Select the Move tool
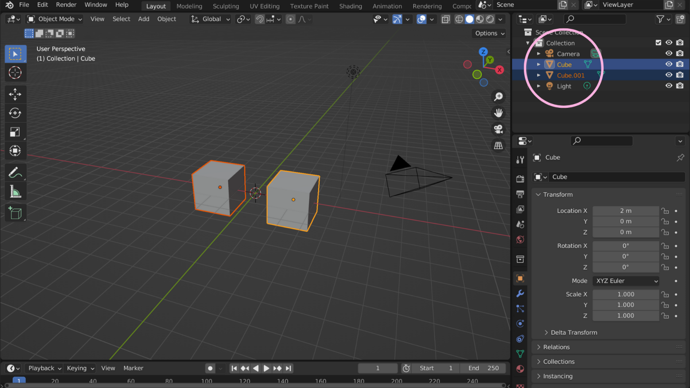This screenshot has width=690, height=388. click(15, 94)
